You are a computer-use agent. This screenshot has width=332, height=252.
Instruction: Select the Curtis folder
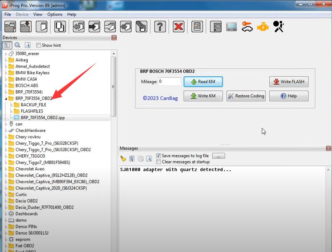(21, 195)
